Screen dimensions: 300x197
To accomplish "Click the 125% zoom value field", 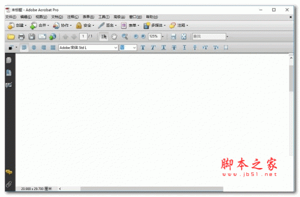I will point(154,36).
